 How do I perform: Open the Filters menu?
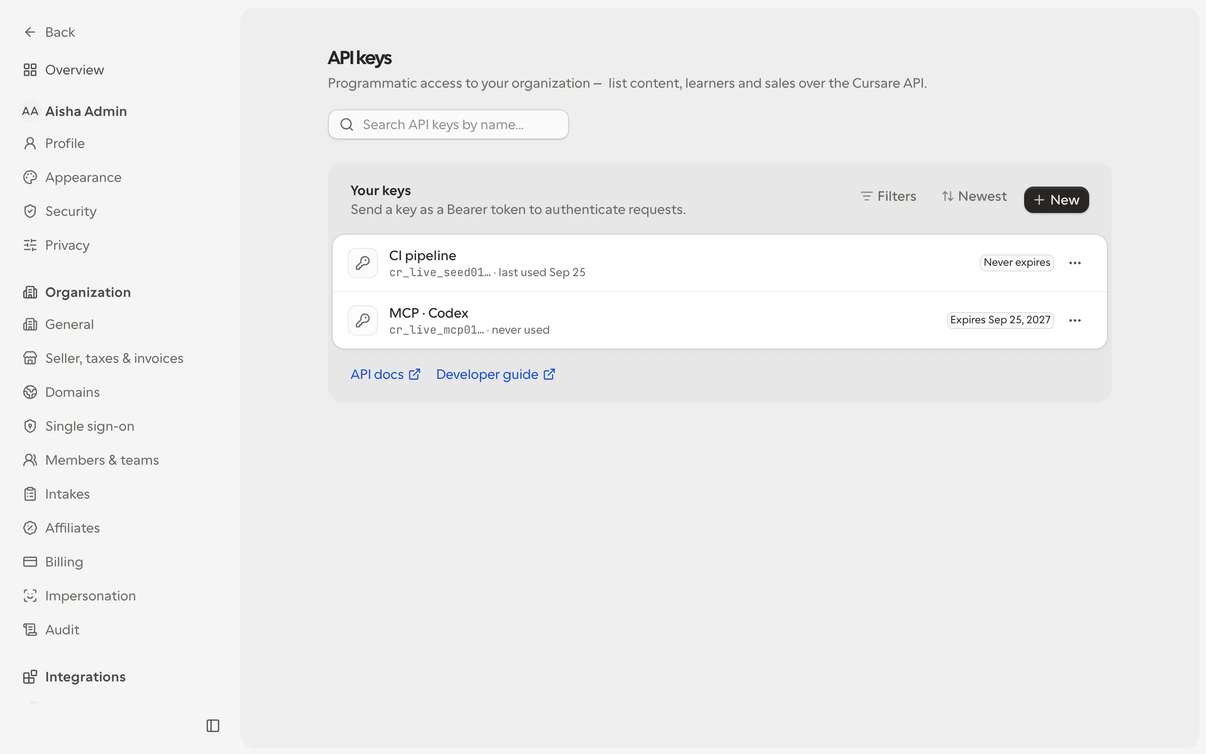point(888,197)
